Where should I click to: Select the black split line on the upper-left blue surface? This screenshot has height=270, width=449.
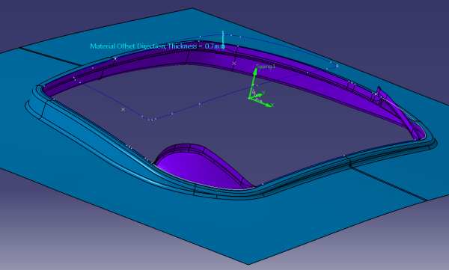pyautogui.click(x=49, y=57)
